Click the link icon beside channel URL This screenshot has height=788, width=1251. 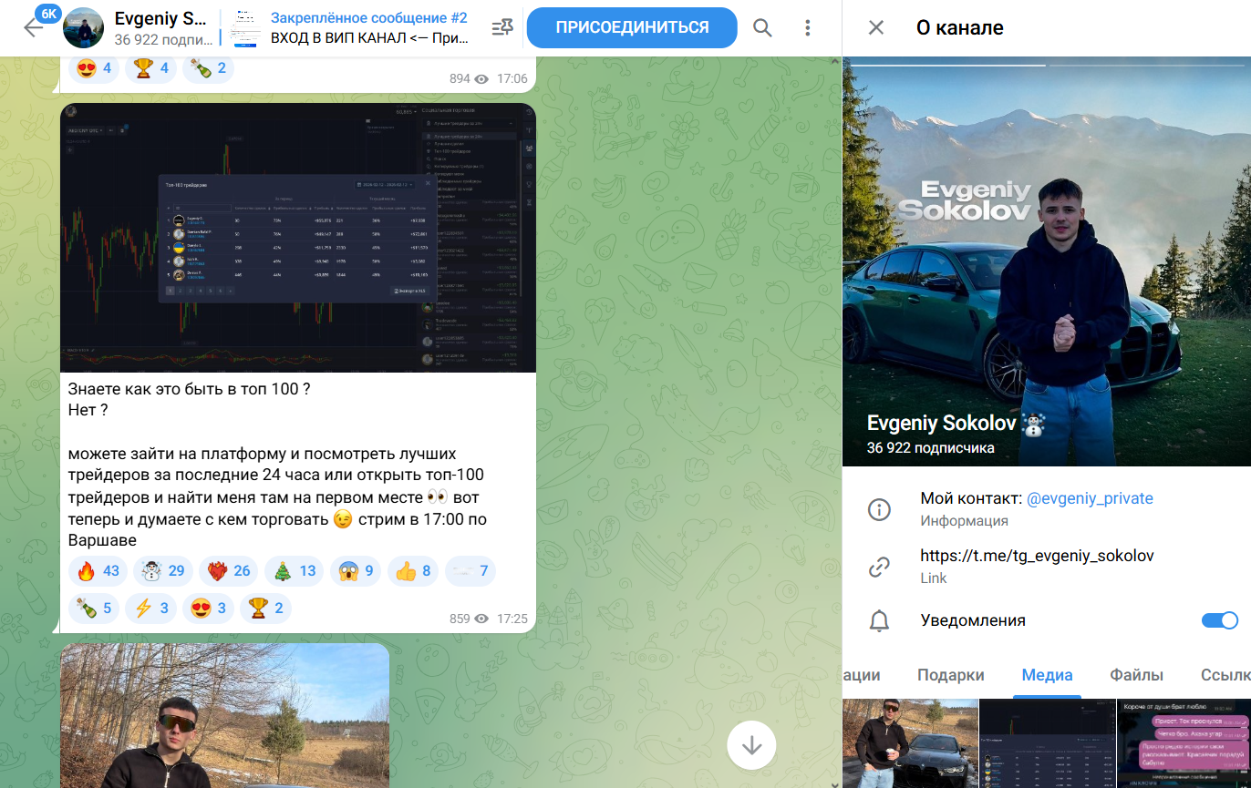click(x=879, y=567)
